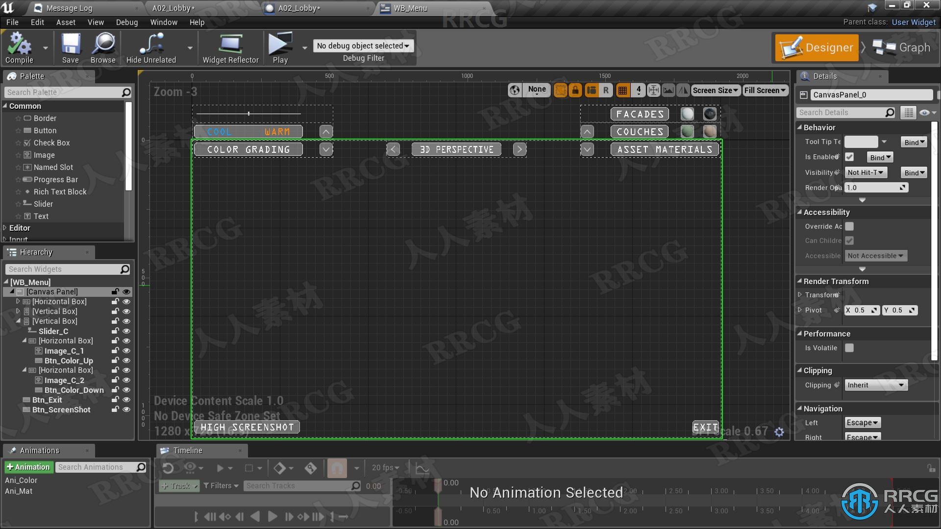Open User Widget parent class link
This screenshot has height=529, width=941.
914,22
